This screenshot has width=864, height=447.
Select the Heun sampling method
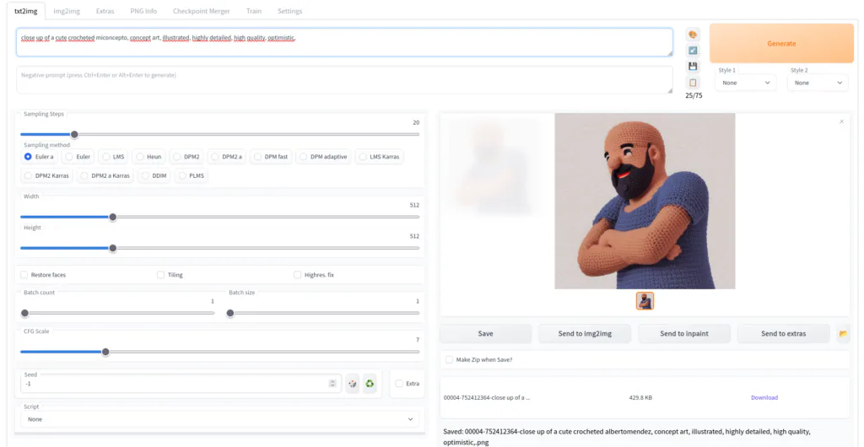click(148, 157)
